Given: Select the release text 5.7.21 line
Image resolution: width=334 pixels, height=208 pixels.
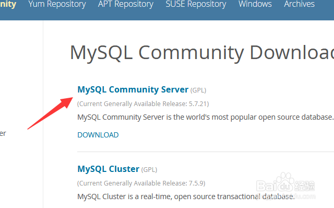Looking at the screenshot, I should tap(143, 104).
